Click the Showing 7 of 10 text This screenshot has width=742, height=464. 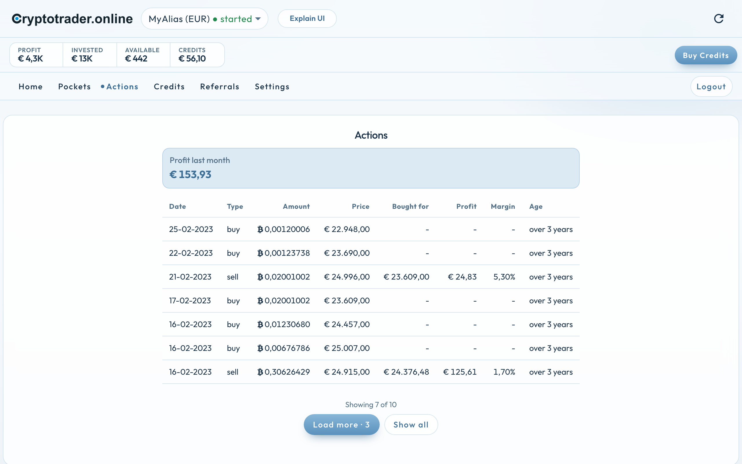371,405
